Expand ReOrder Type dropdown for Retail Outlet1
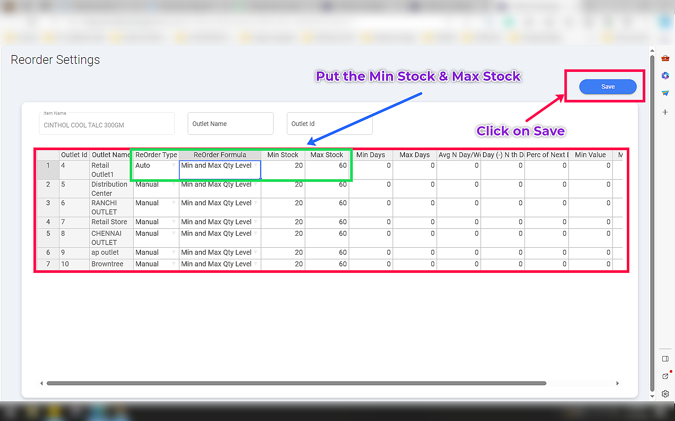Screen dimensions: 675x421 174,165
